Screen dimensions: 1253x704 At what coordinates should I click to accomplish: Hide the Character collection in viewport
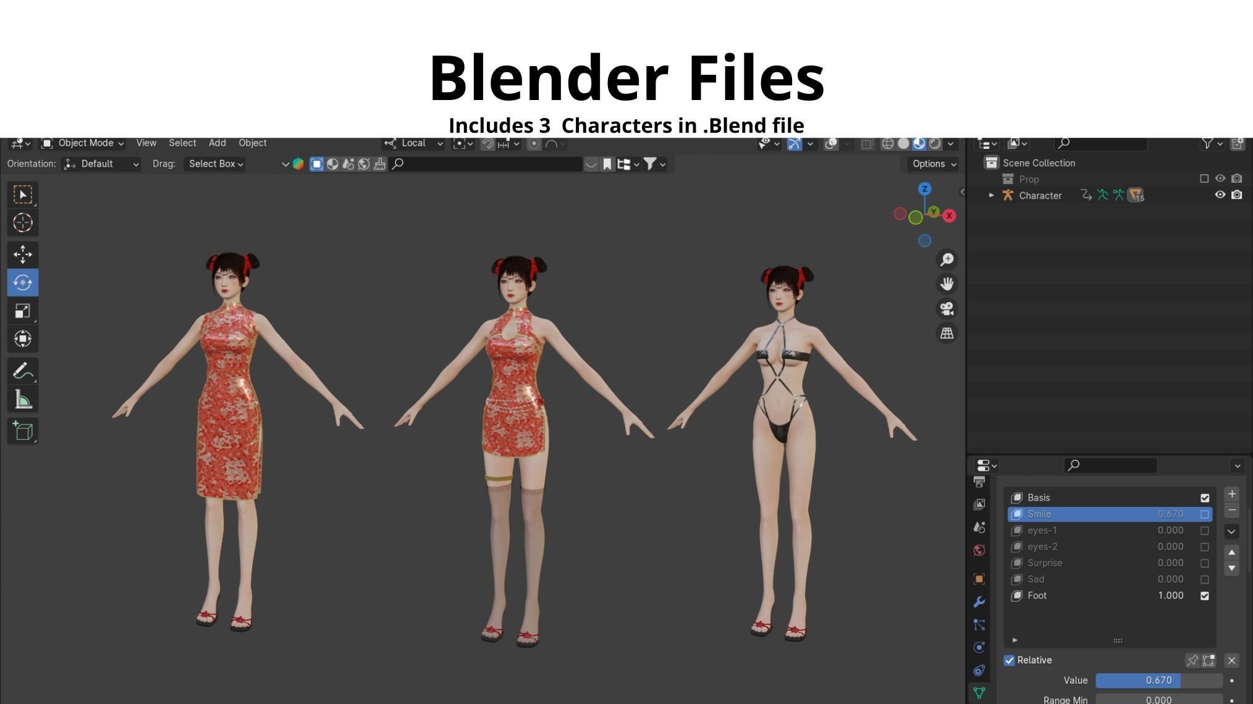[x=1220, y=195]
